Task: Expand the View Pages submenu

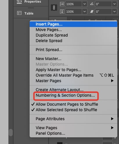Action: pos(73,128)
